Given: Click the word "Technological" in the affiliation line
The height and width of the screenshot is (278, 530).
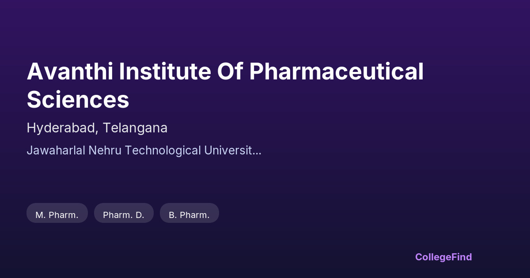Looking at the screenshot, I should pos(162,150).
